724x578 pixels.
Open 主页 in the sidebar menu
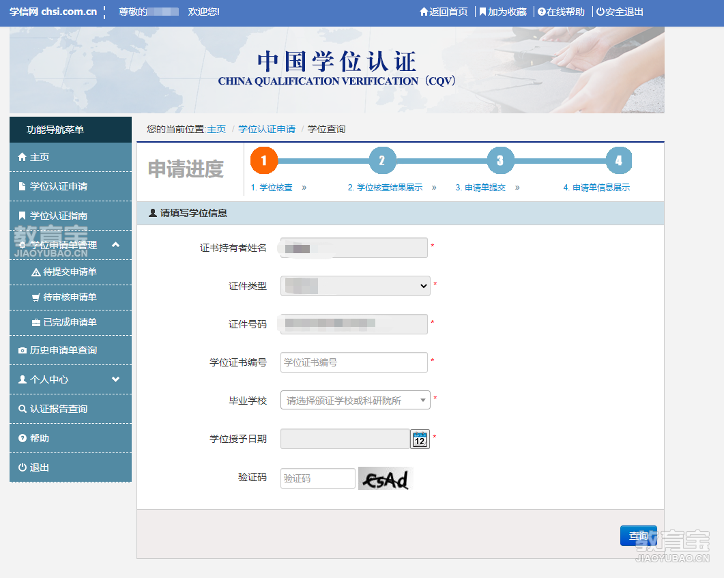(70, 158)
